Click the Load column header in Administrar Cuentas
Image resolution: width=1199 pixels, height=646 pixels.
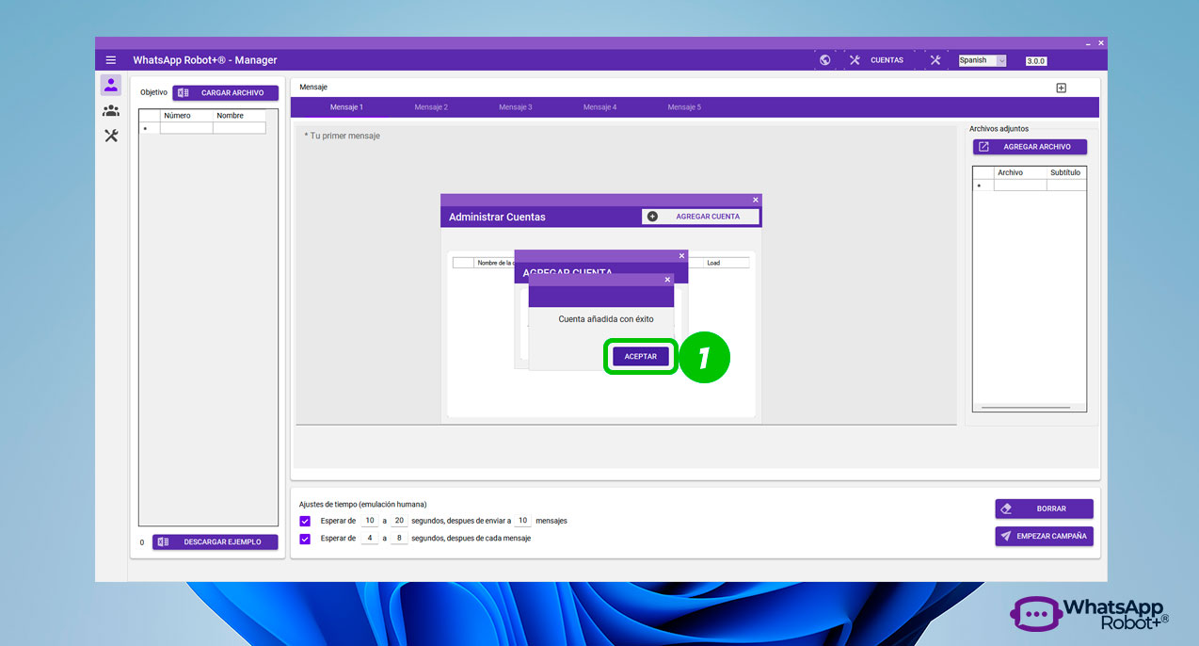(x=726, y=263)
